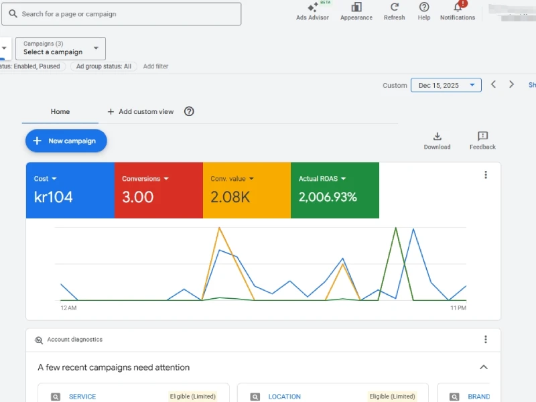Add a custom view tab

(x=140, y=112)
